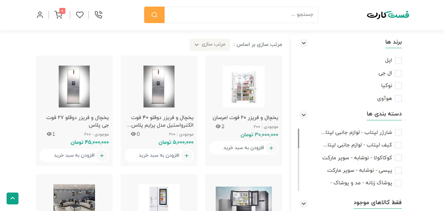Image resolution: width=444 pixels, height=211 pixels.
Task: Check the ال جی brand checkbox
Action: coord(398,73)
